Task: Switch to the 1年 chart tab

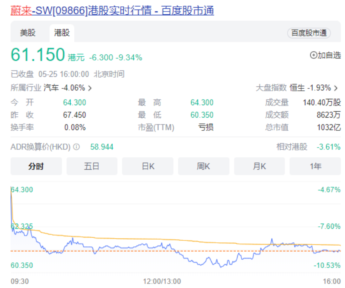Action: (x=315, y=166)
